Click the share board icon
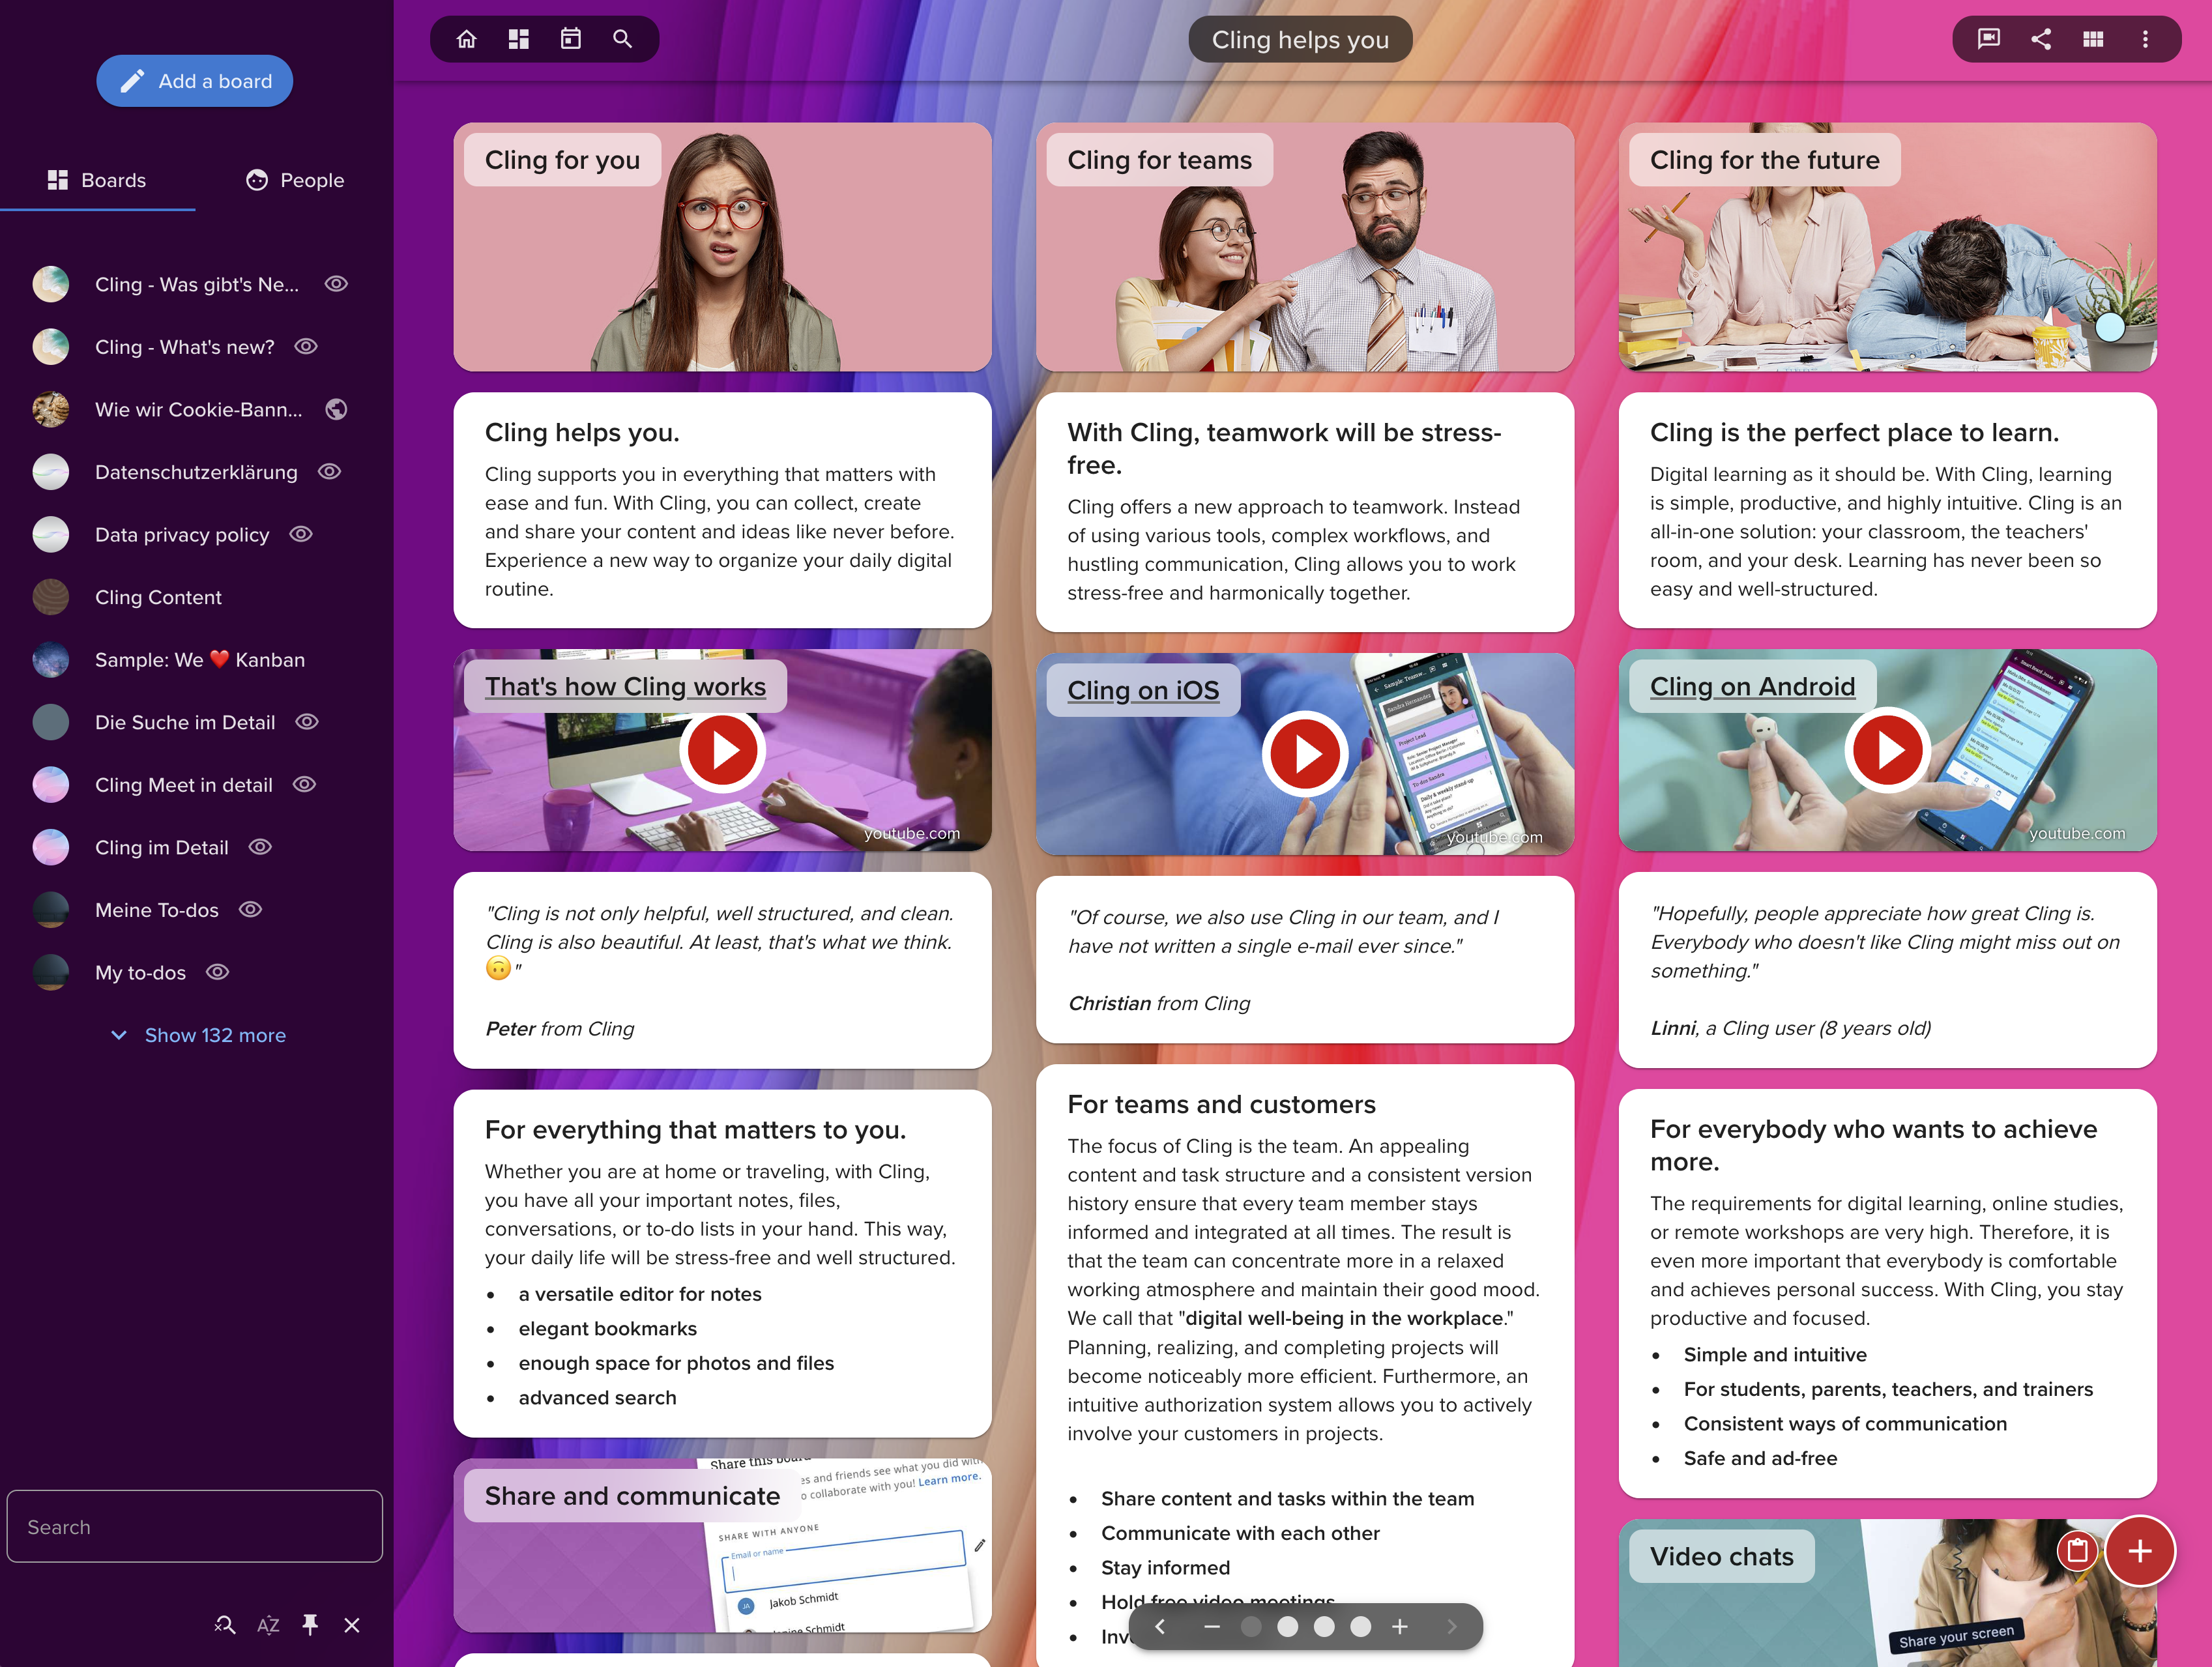 [x=2040, y=39]
